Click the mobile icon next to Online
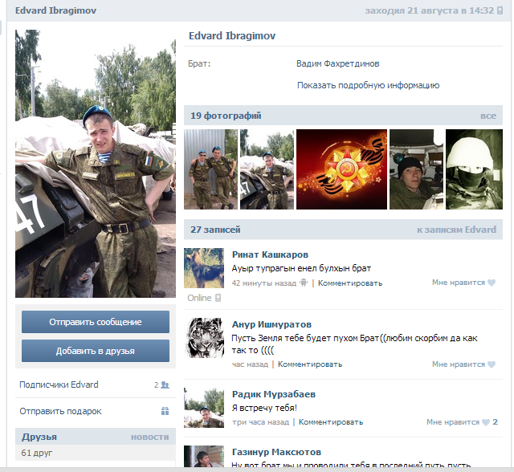Image resolution: width=514 pixels, height=472 pixels. pyautogui.click(x=218, y=298)
